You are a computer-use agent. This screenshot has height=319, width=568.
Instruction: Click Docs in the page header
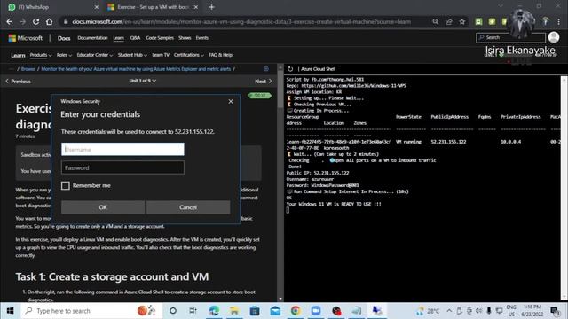click(x=64, y=38)
